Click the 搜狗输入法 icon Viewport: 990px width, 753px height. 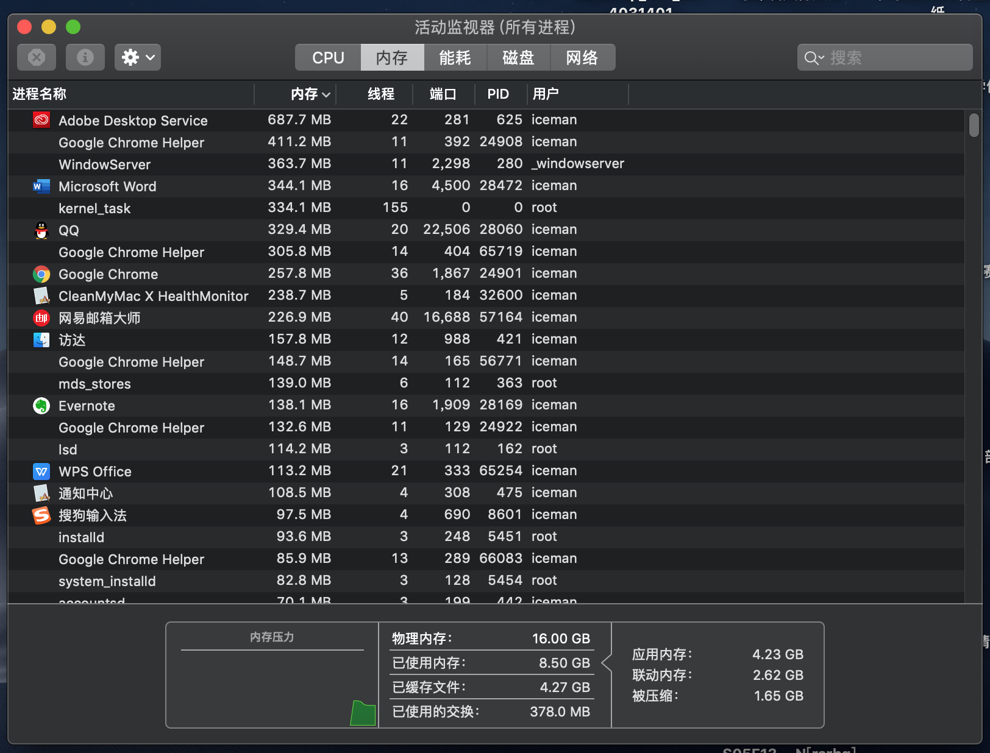pos(41,515)
